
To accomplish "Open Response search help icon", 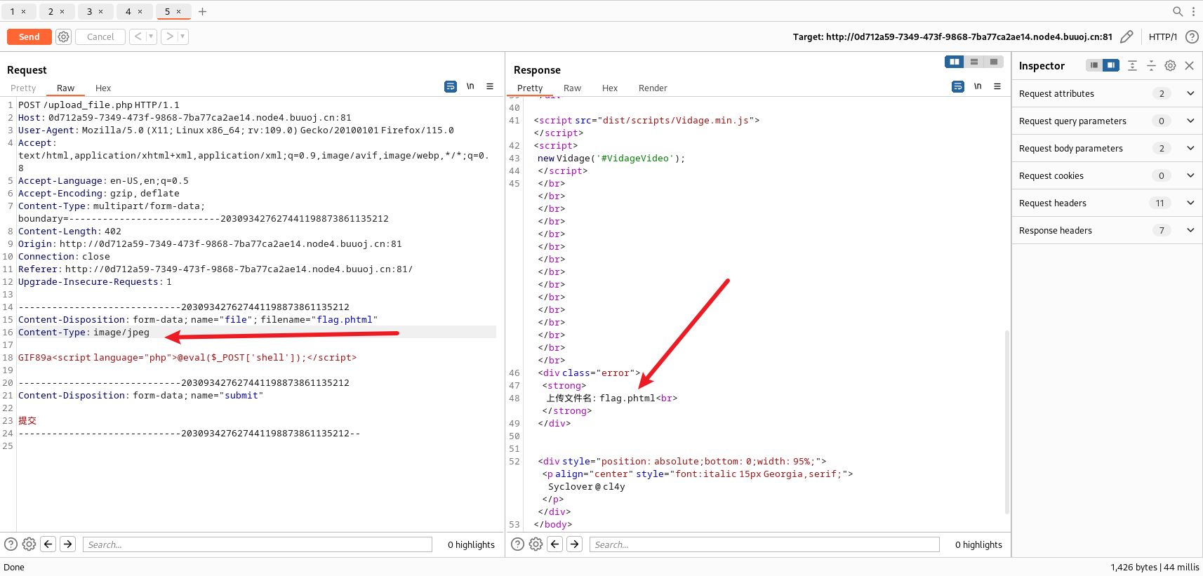I will click(x=517, y=544).
